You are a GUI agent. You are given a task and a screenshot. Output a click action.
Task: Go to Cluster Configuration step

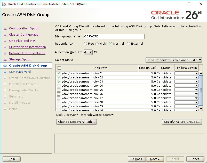tap(25, 35)
